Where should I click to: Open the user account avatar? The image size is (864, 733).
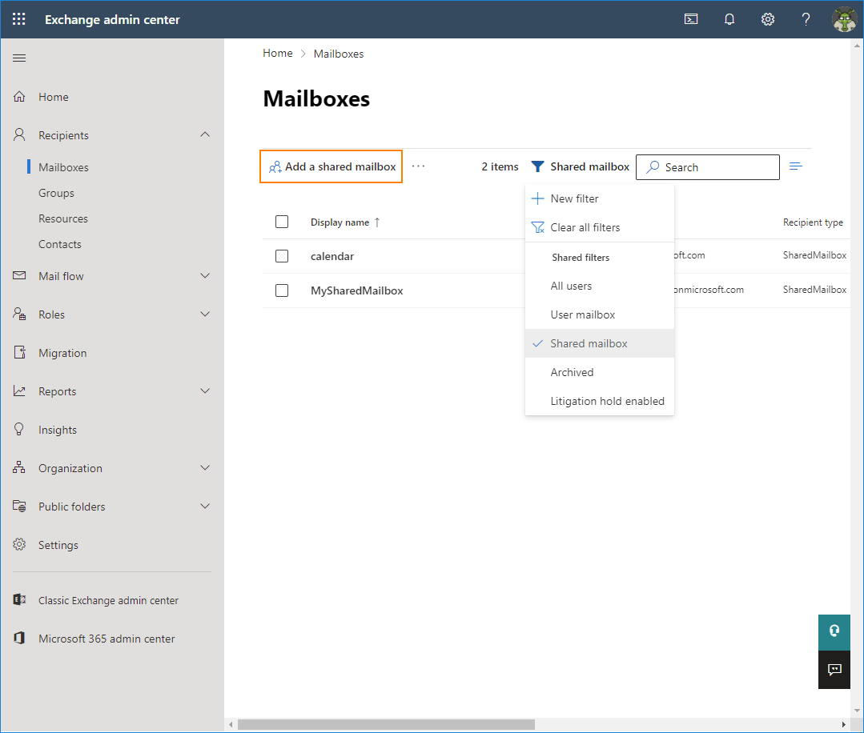pos(844,19)
